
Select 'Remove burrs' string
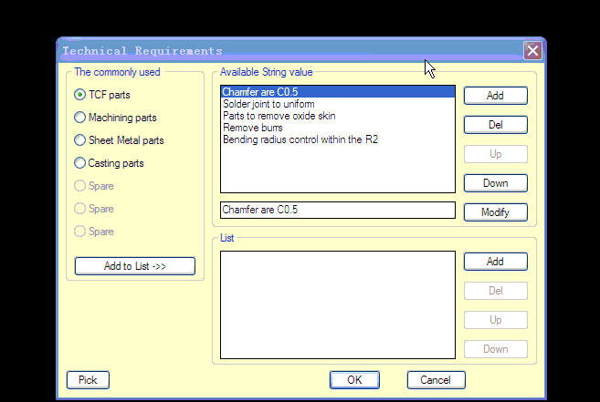coord(338,128)
